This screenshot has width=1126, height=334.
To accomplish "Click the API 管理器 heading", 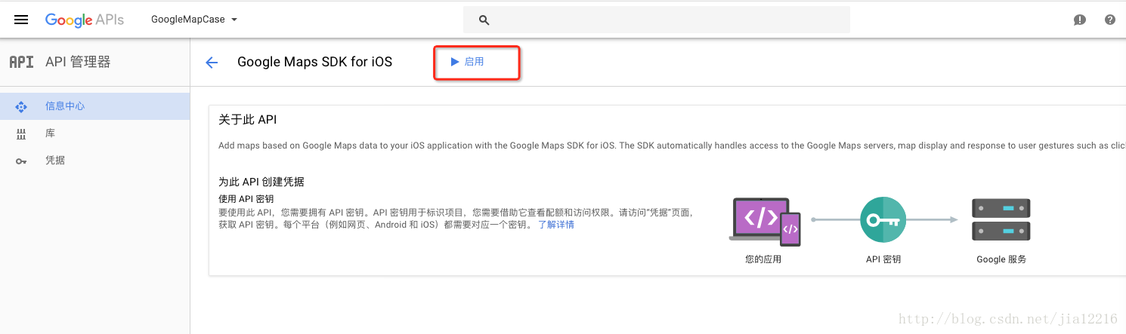I will click(78, 62).
